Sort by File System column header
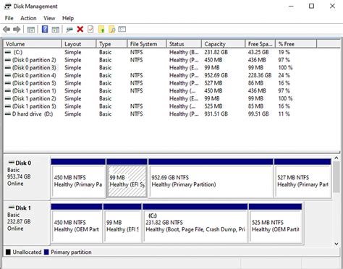Image resolution: width=343 pixels, height=269 pixels. [147, 44]
